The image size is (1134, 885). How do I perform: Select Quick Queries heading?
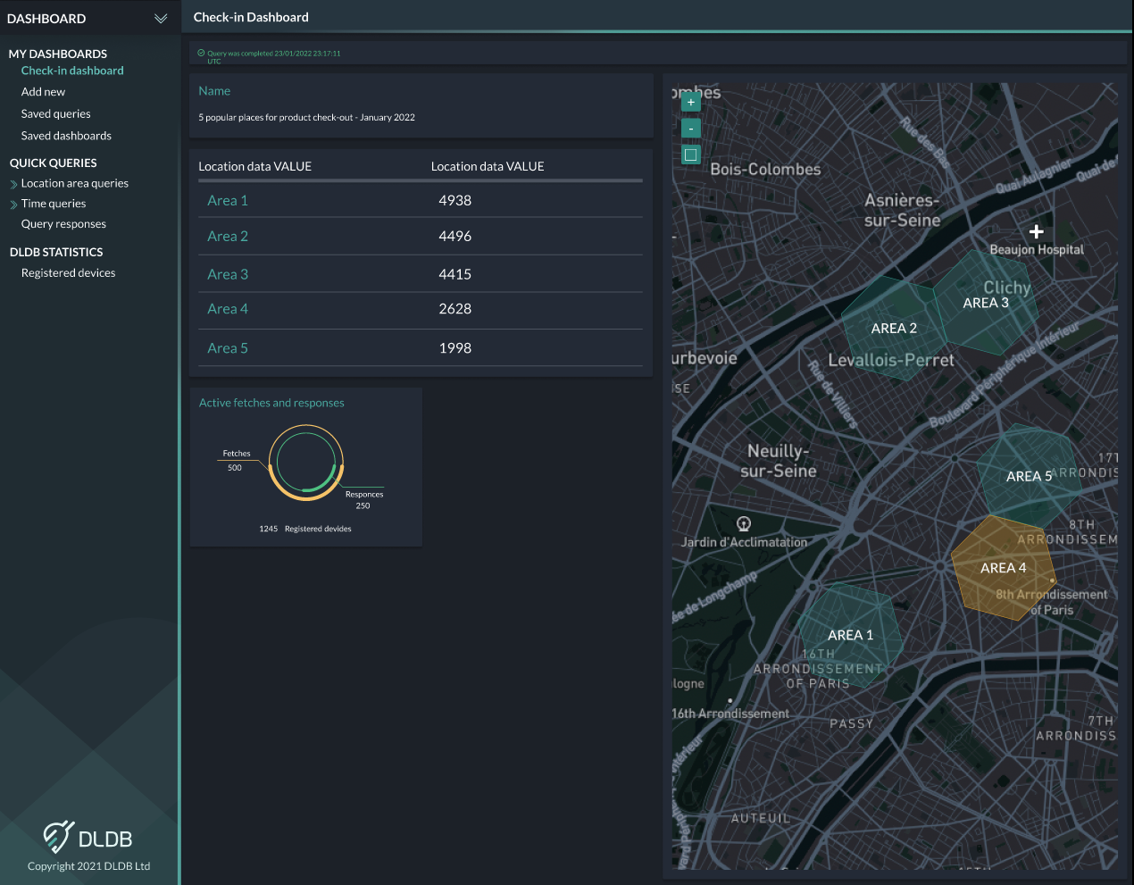pyautogui.click(x=54, y=163)
